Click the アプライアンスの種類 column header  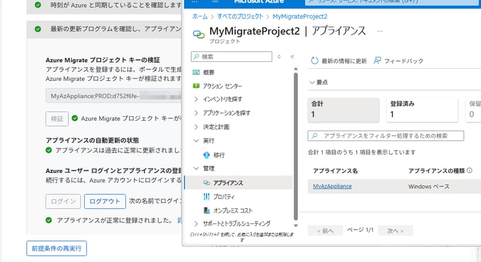coord(437,171)
